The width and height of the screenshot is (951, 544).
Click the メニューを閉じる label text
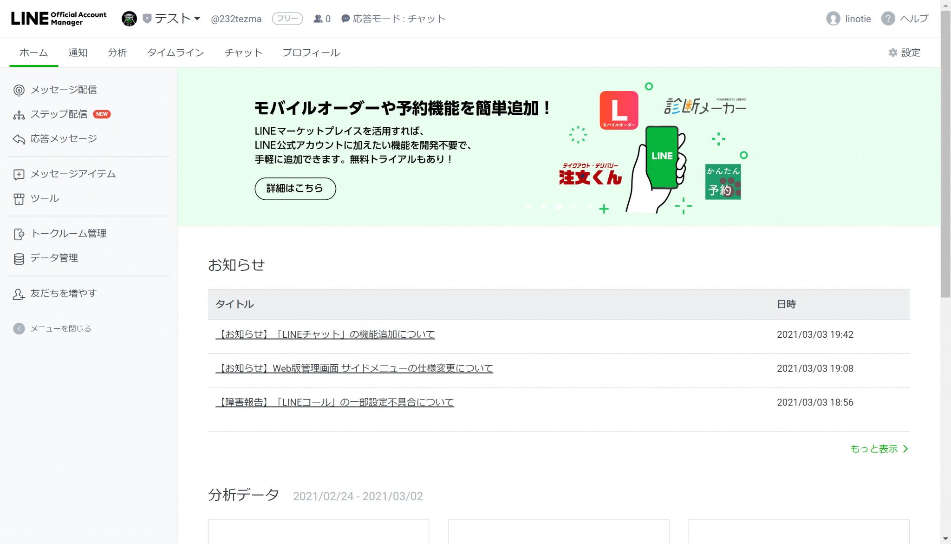pos(61,329)
